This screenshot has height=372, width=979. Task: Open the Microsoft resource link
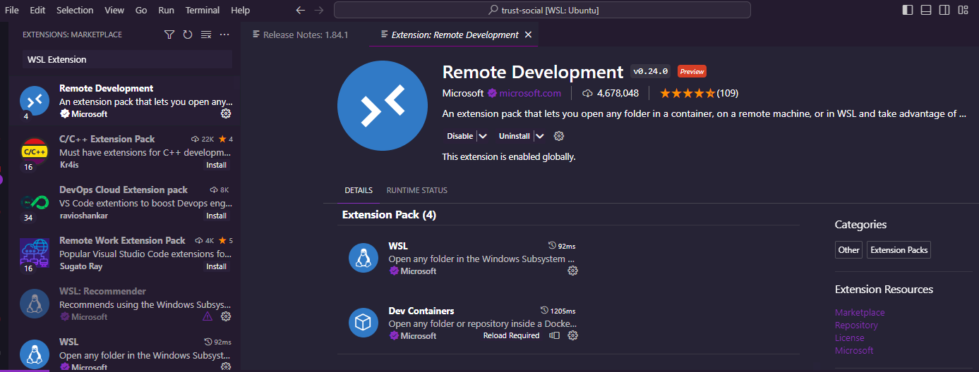point(854,350)
